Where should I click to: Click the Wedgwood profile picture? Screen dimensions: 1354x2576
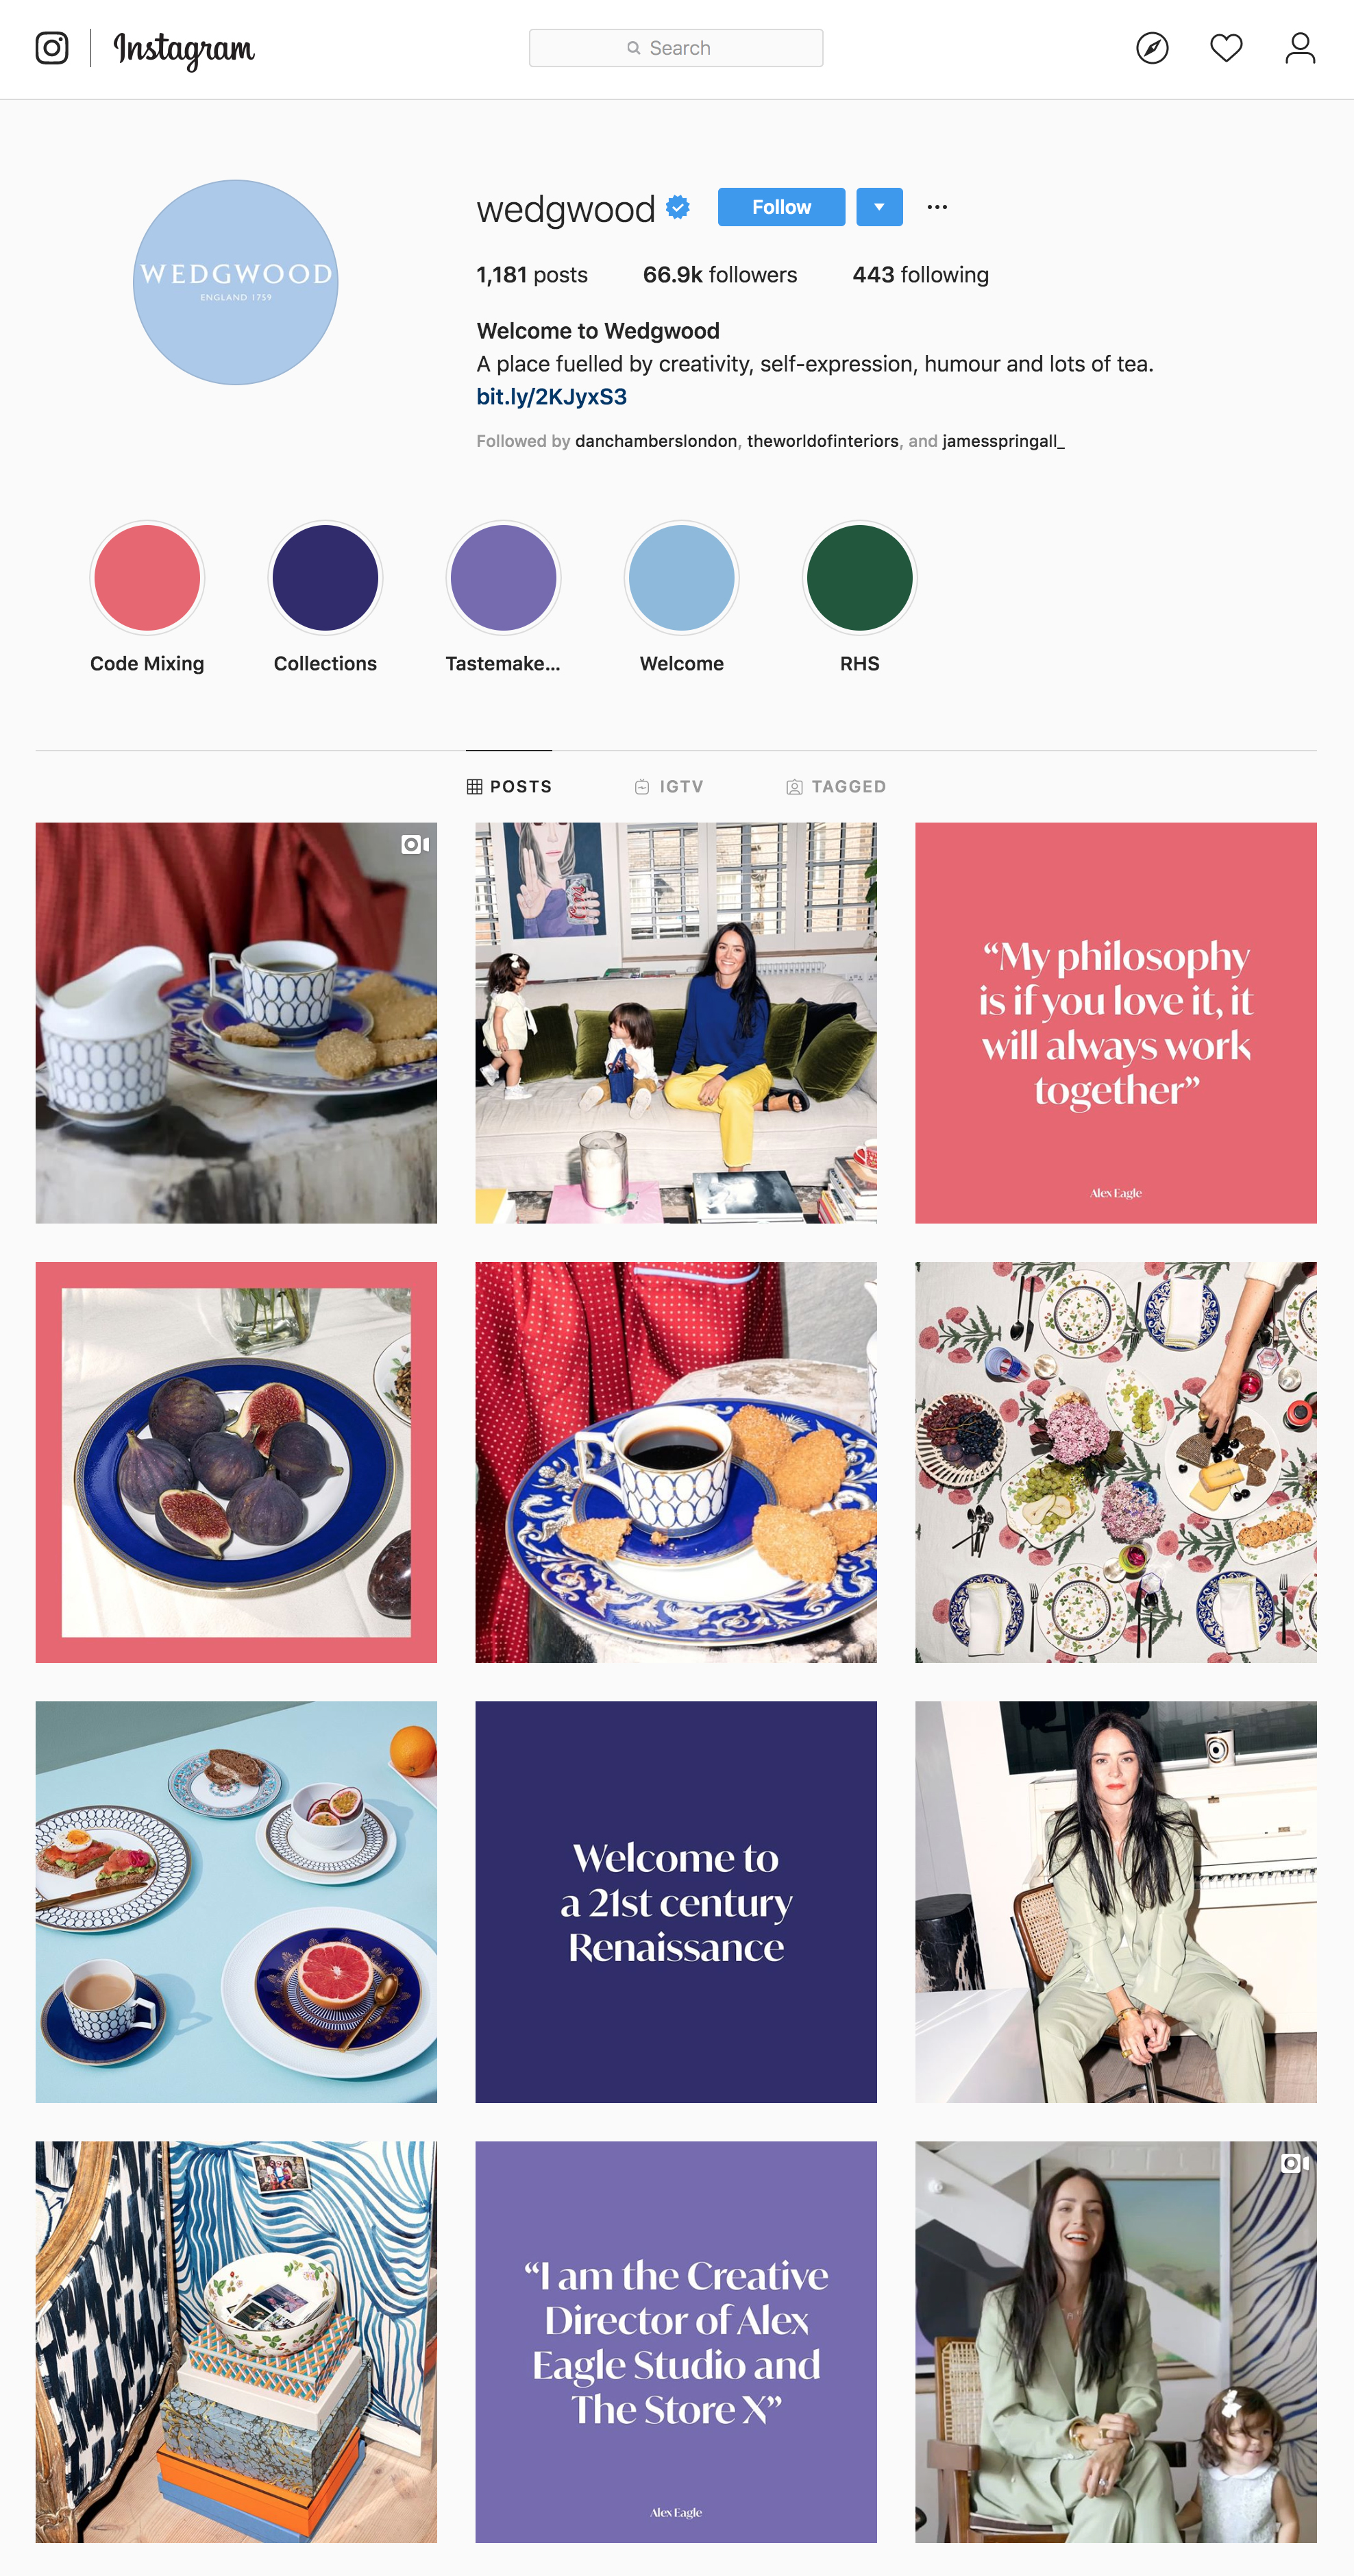pos(236,282)
